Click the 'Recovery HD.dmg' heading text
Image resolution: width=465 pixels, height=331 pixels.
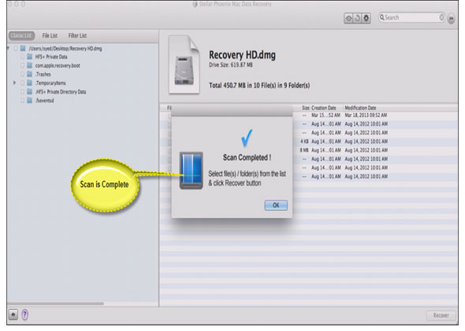coord(242,55)
